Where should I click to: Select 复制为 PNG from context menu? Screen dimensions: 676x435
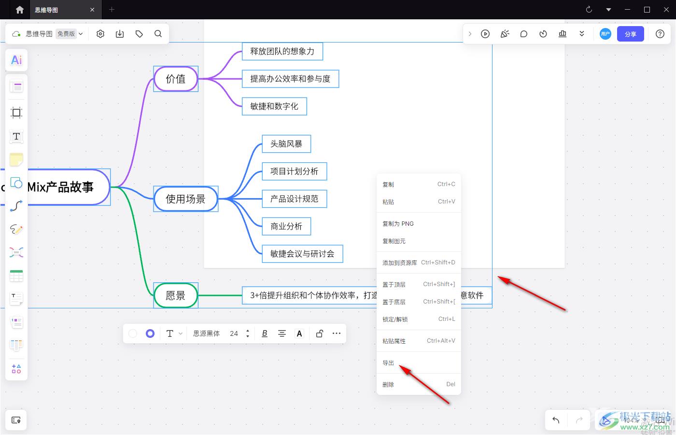point(419,223)
